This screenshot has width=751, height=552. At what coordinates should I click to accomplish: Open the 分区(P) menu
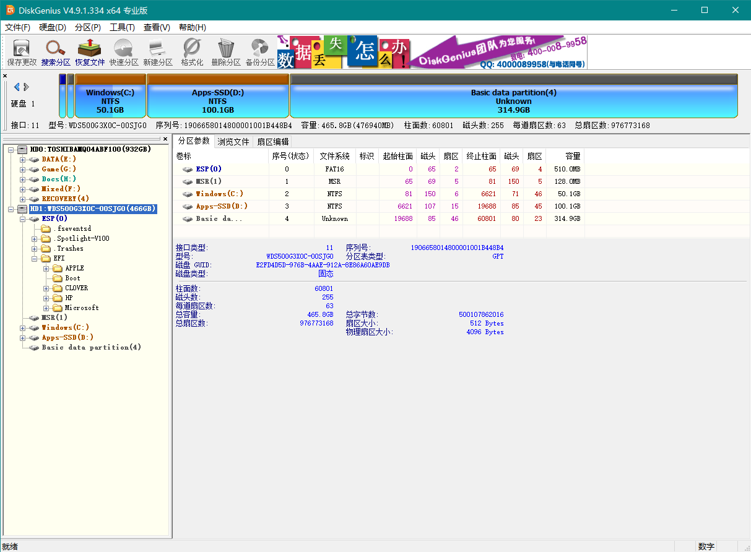click(88, 27)
